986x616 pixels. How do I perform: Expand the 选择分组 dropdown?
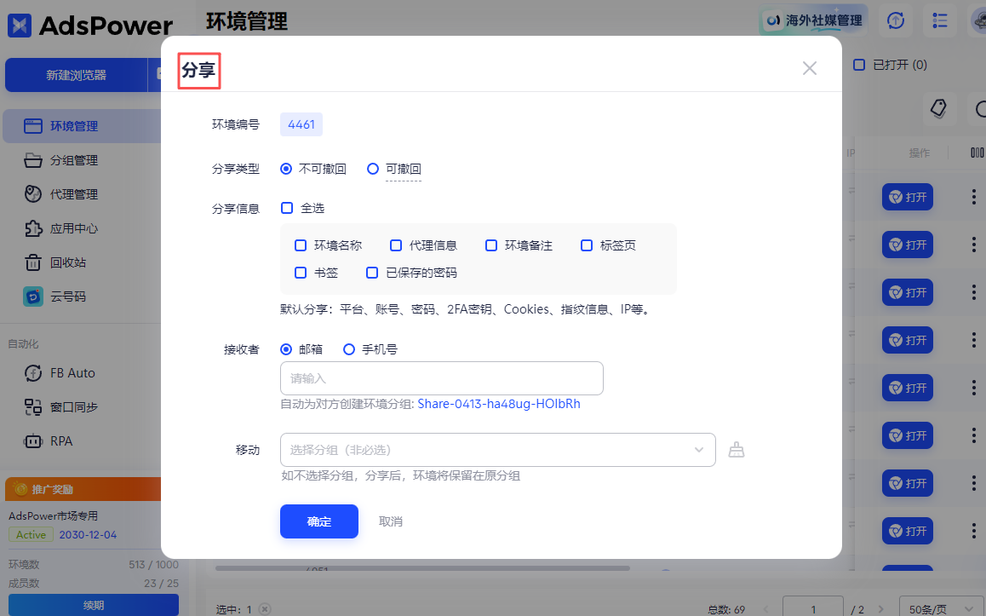497,450
